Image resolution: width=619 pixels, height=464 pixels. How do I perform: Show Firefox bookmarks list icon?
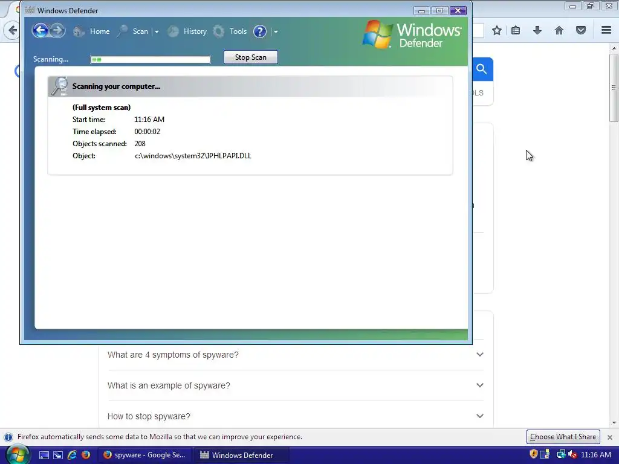(x=516, y=30)
